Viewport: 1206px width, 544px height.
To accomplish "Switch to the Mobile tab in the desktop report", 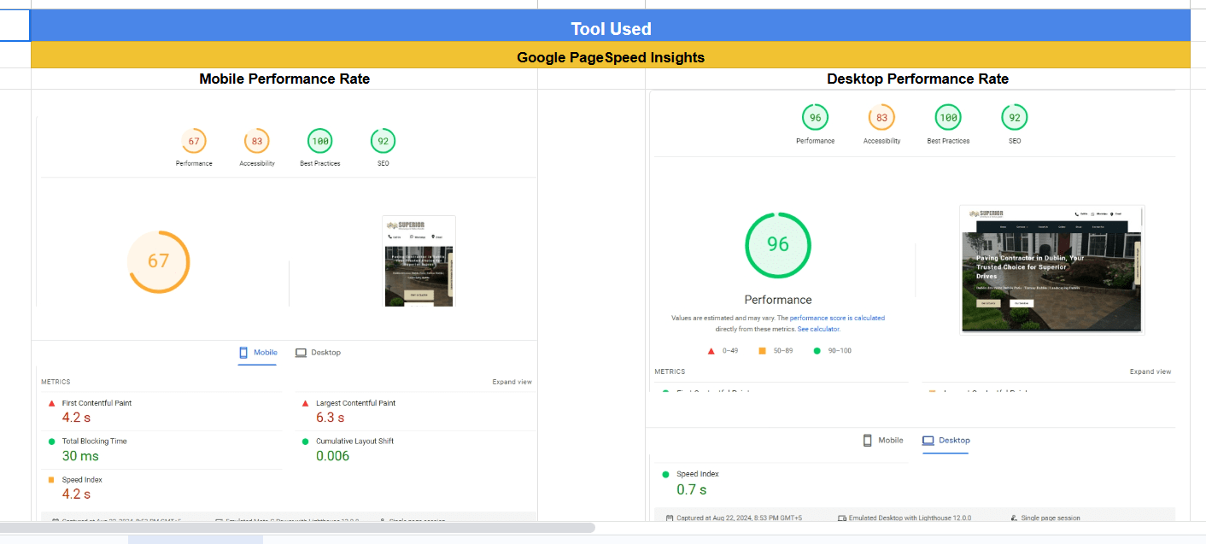I will pyautogui.click(x=883, y=441).
